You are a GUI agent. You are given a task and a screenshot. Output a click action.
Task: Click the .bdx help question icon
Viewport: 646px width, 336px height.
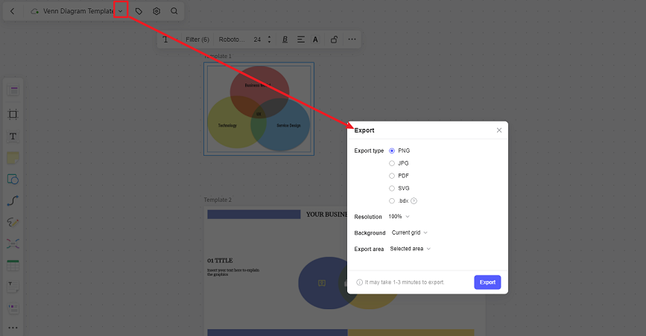[x=414, y=201]
